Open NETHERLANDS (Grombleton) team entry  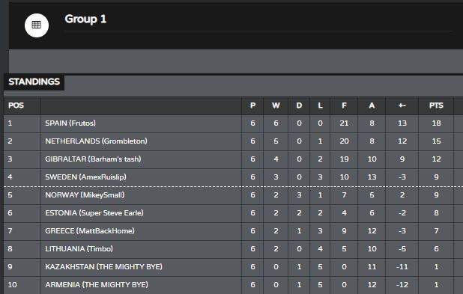click(x=96, y=141)
